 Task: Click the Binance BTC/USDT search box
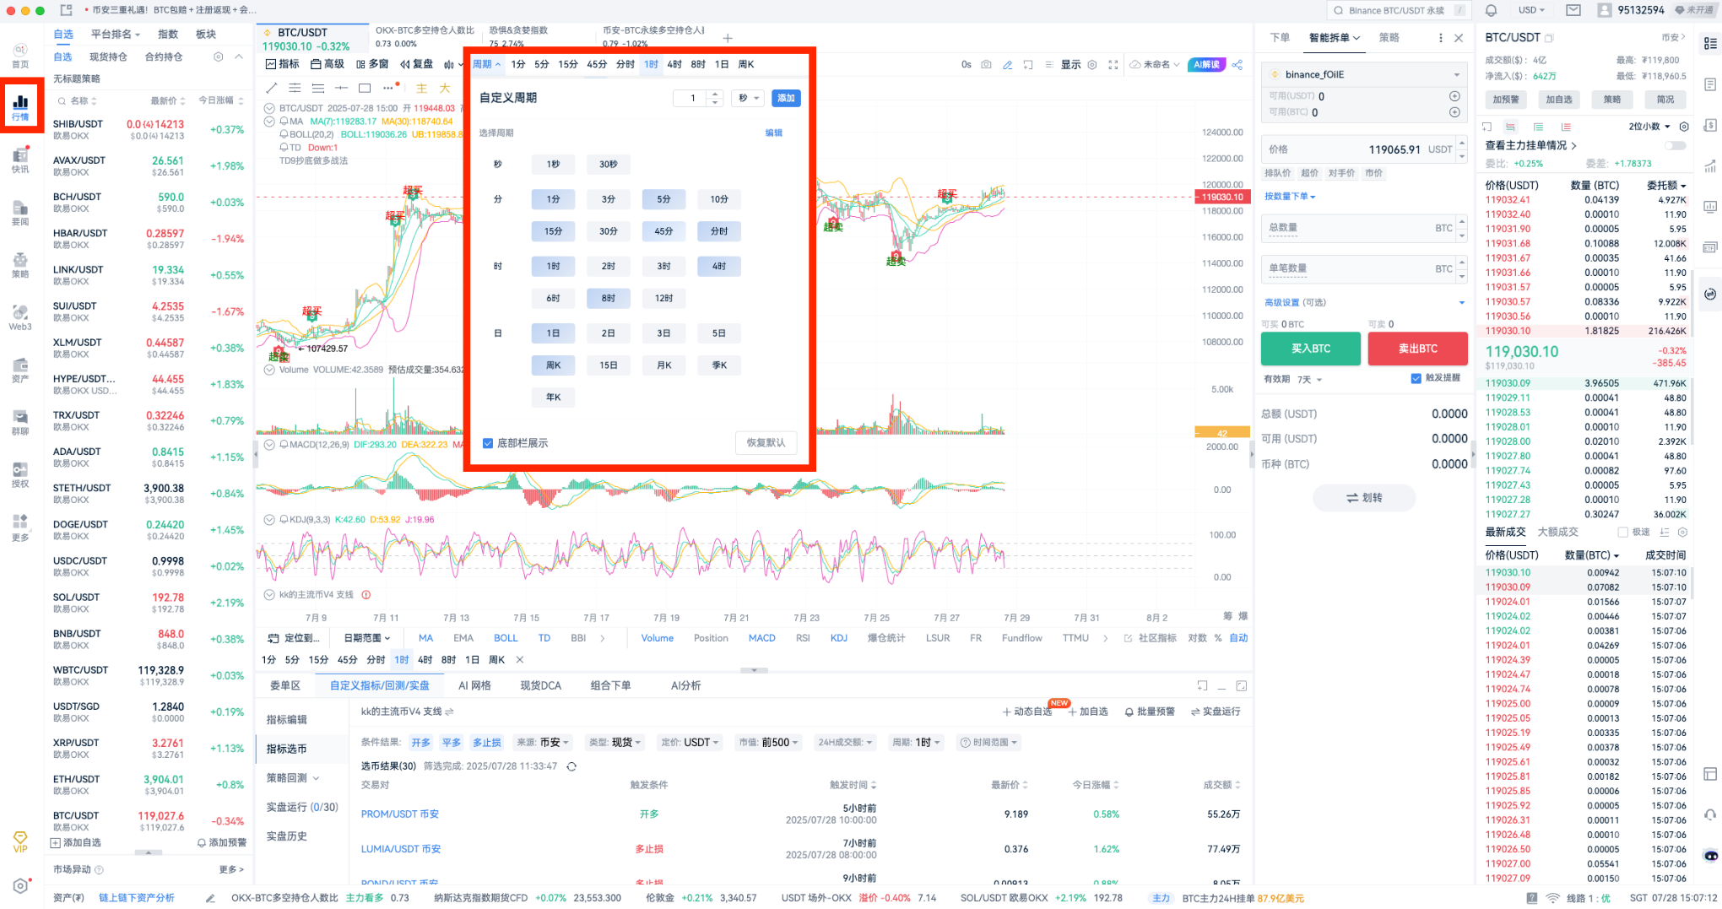(1400, 10)
